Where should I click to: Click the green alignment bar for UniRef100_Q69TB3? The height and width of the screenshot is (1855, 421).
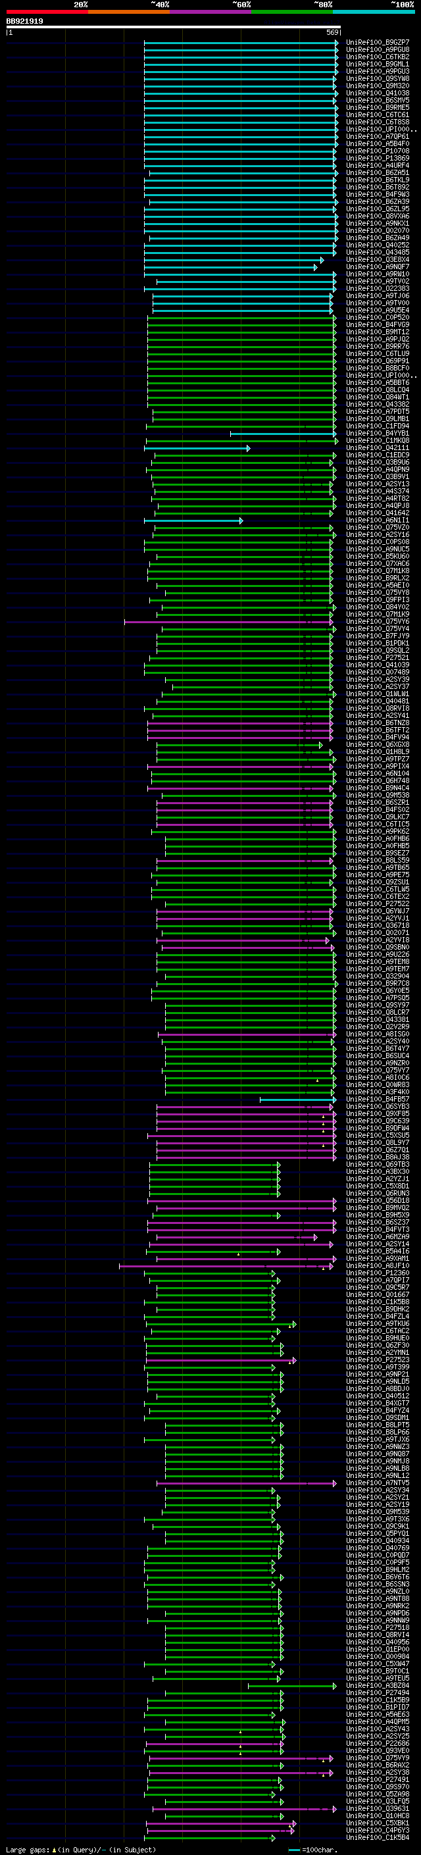(214, 1165)
